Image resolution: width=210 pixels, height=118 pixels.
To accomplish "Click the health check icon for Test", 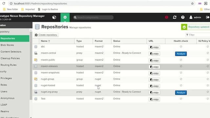I will pyautogui.click(x=181, y=99).
